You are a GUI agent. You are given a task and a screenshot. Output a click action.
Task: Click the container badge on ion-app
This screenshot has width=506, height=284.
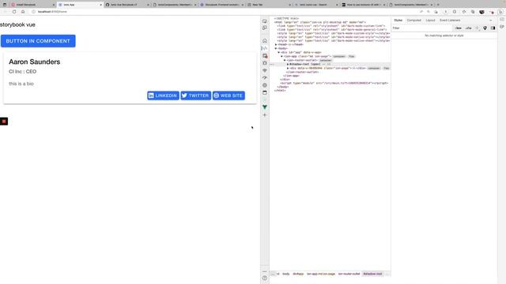pos(339,56)
